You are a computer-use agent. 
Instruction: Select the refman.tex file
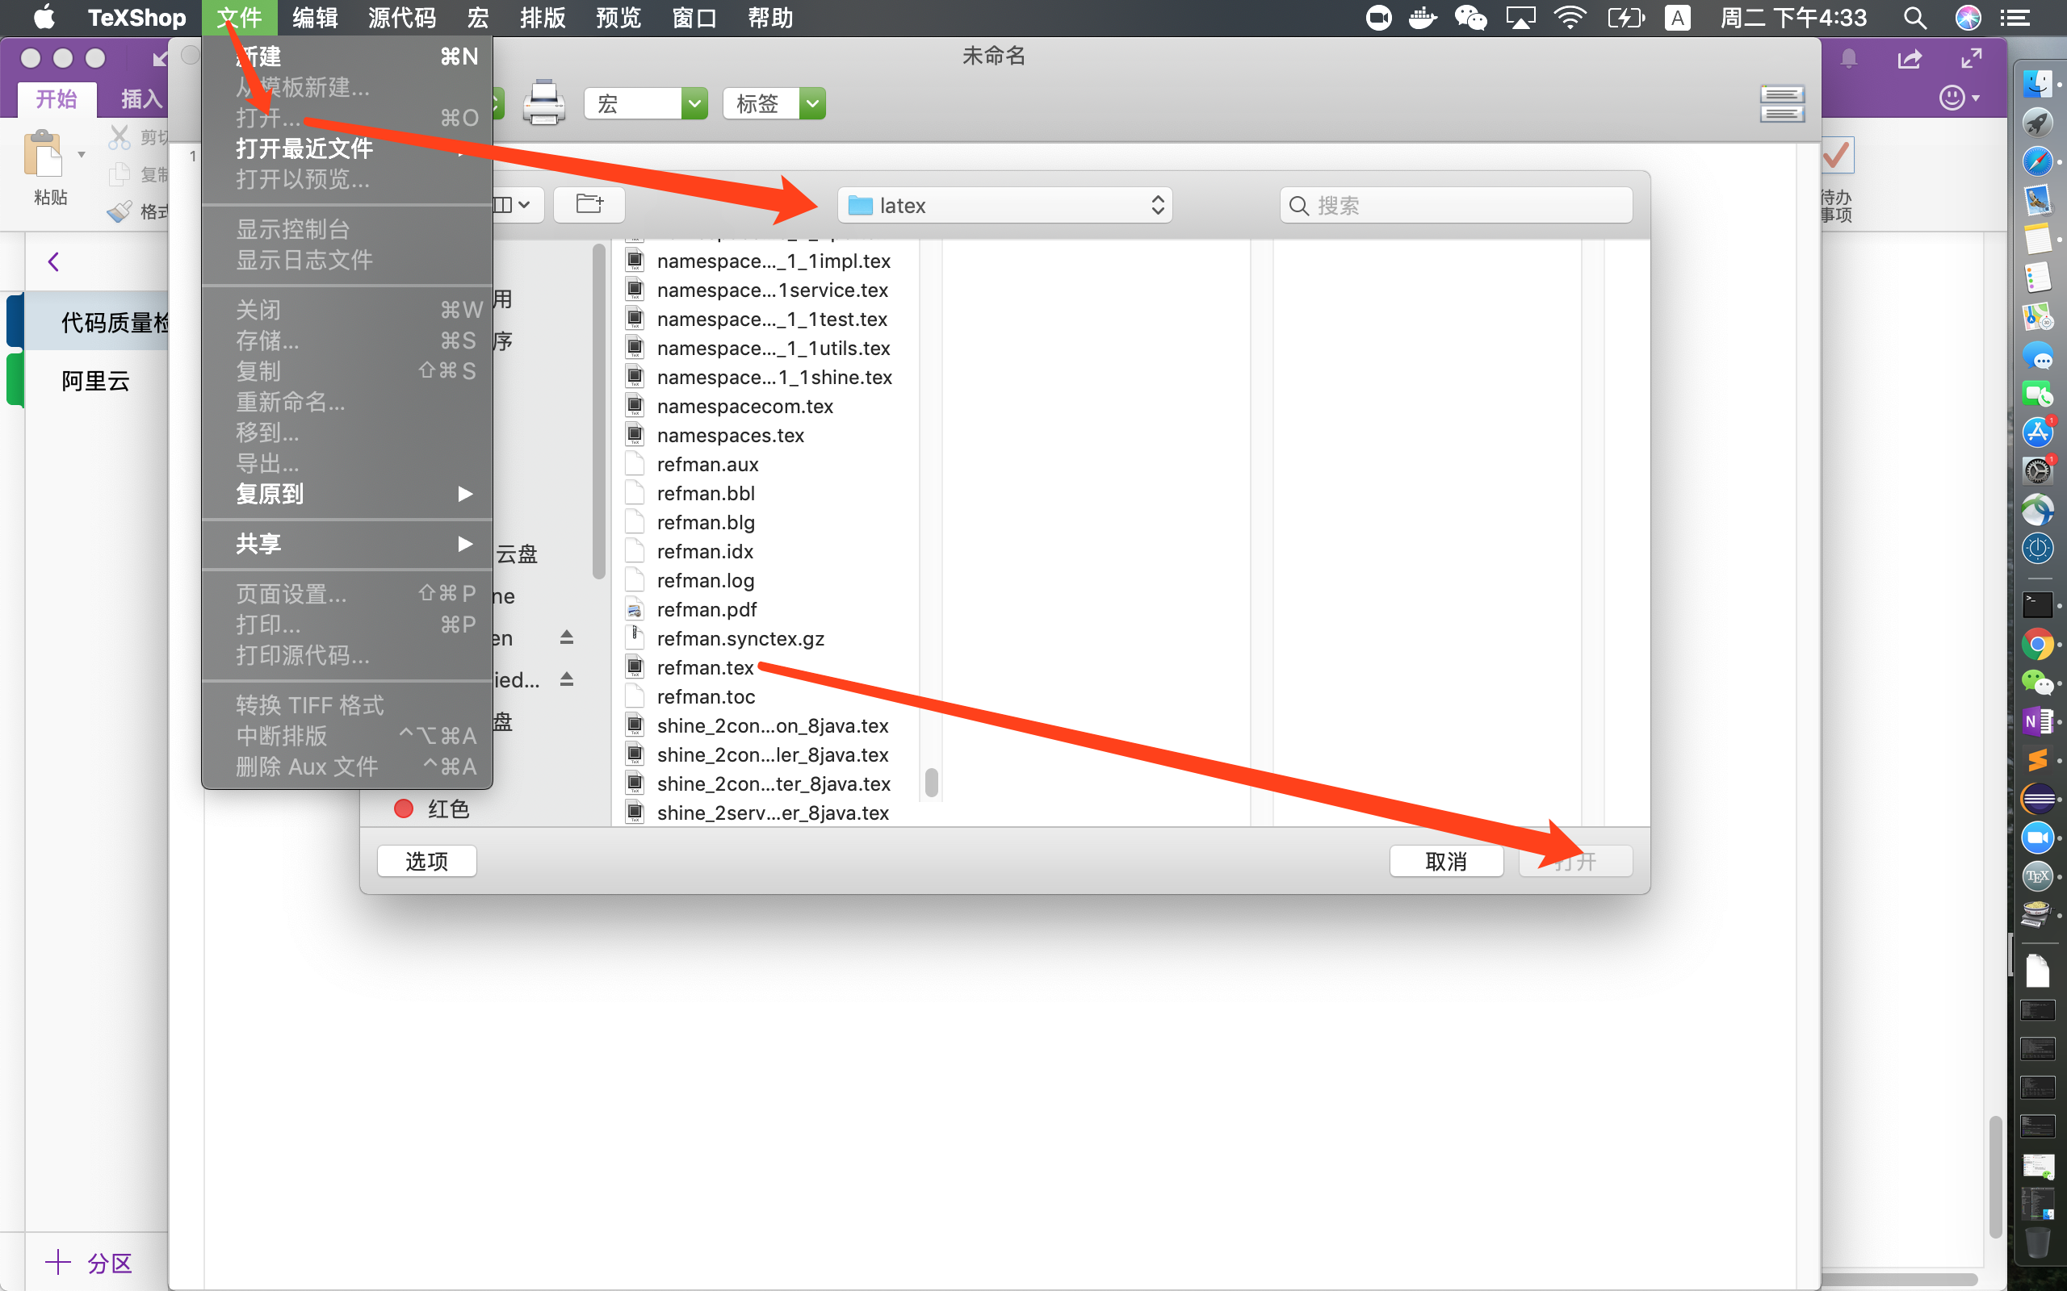click(x=705, y=668)
